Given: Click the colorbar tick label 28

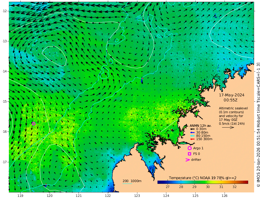Looking at the screenshot, I should point(181,187).
